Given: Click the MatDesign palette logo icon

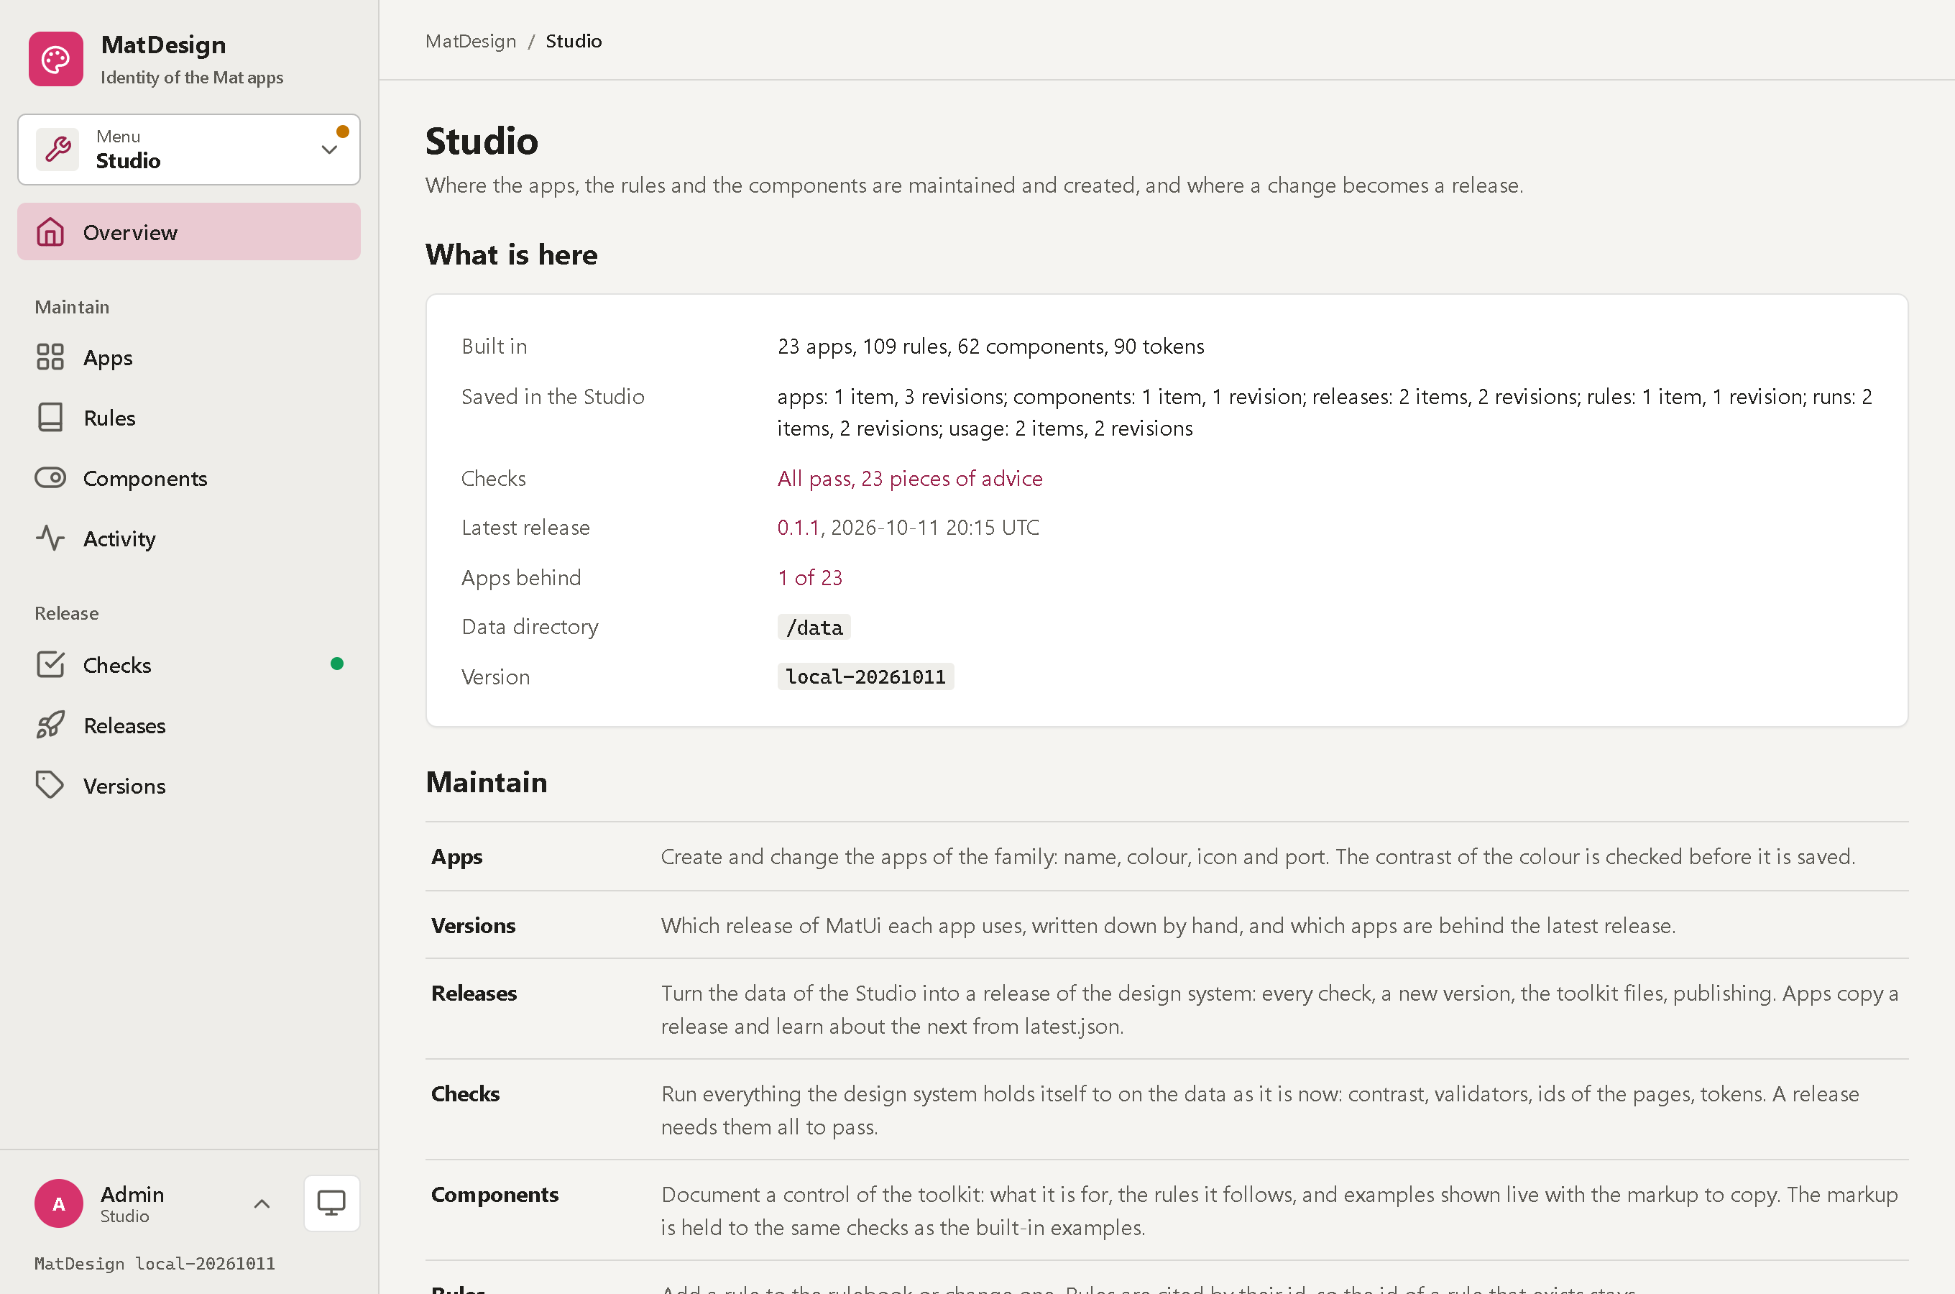Looking at the screenshot, I should click(56, 60).
